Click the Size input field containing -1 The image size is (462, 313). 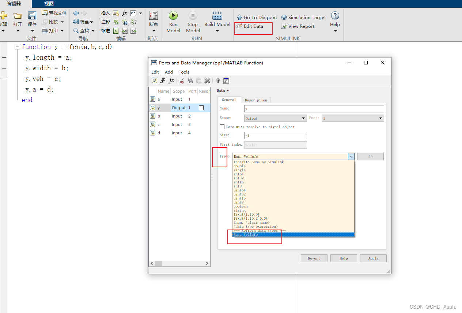point(276,135)
